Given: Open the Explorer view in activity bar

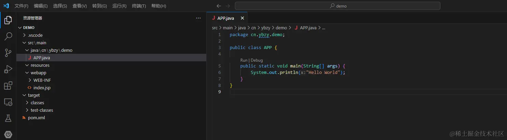Looking at the screenshot, I should tap(8, 20).
